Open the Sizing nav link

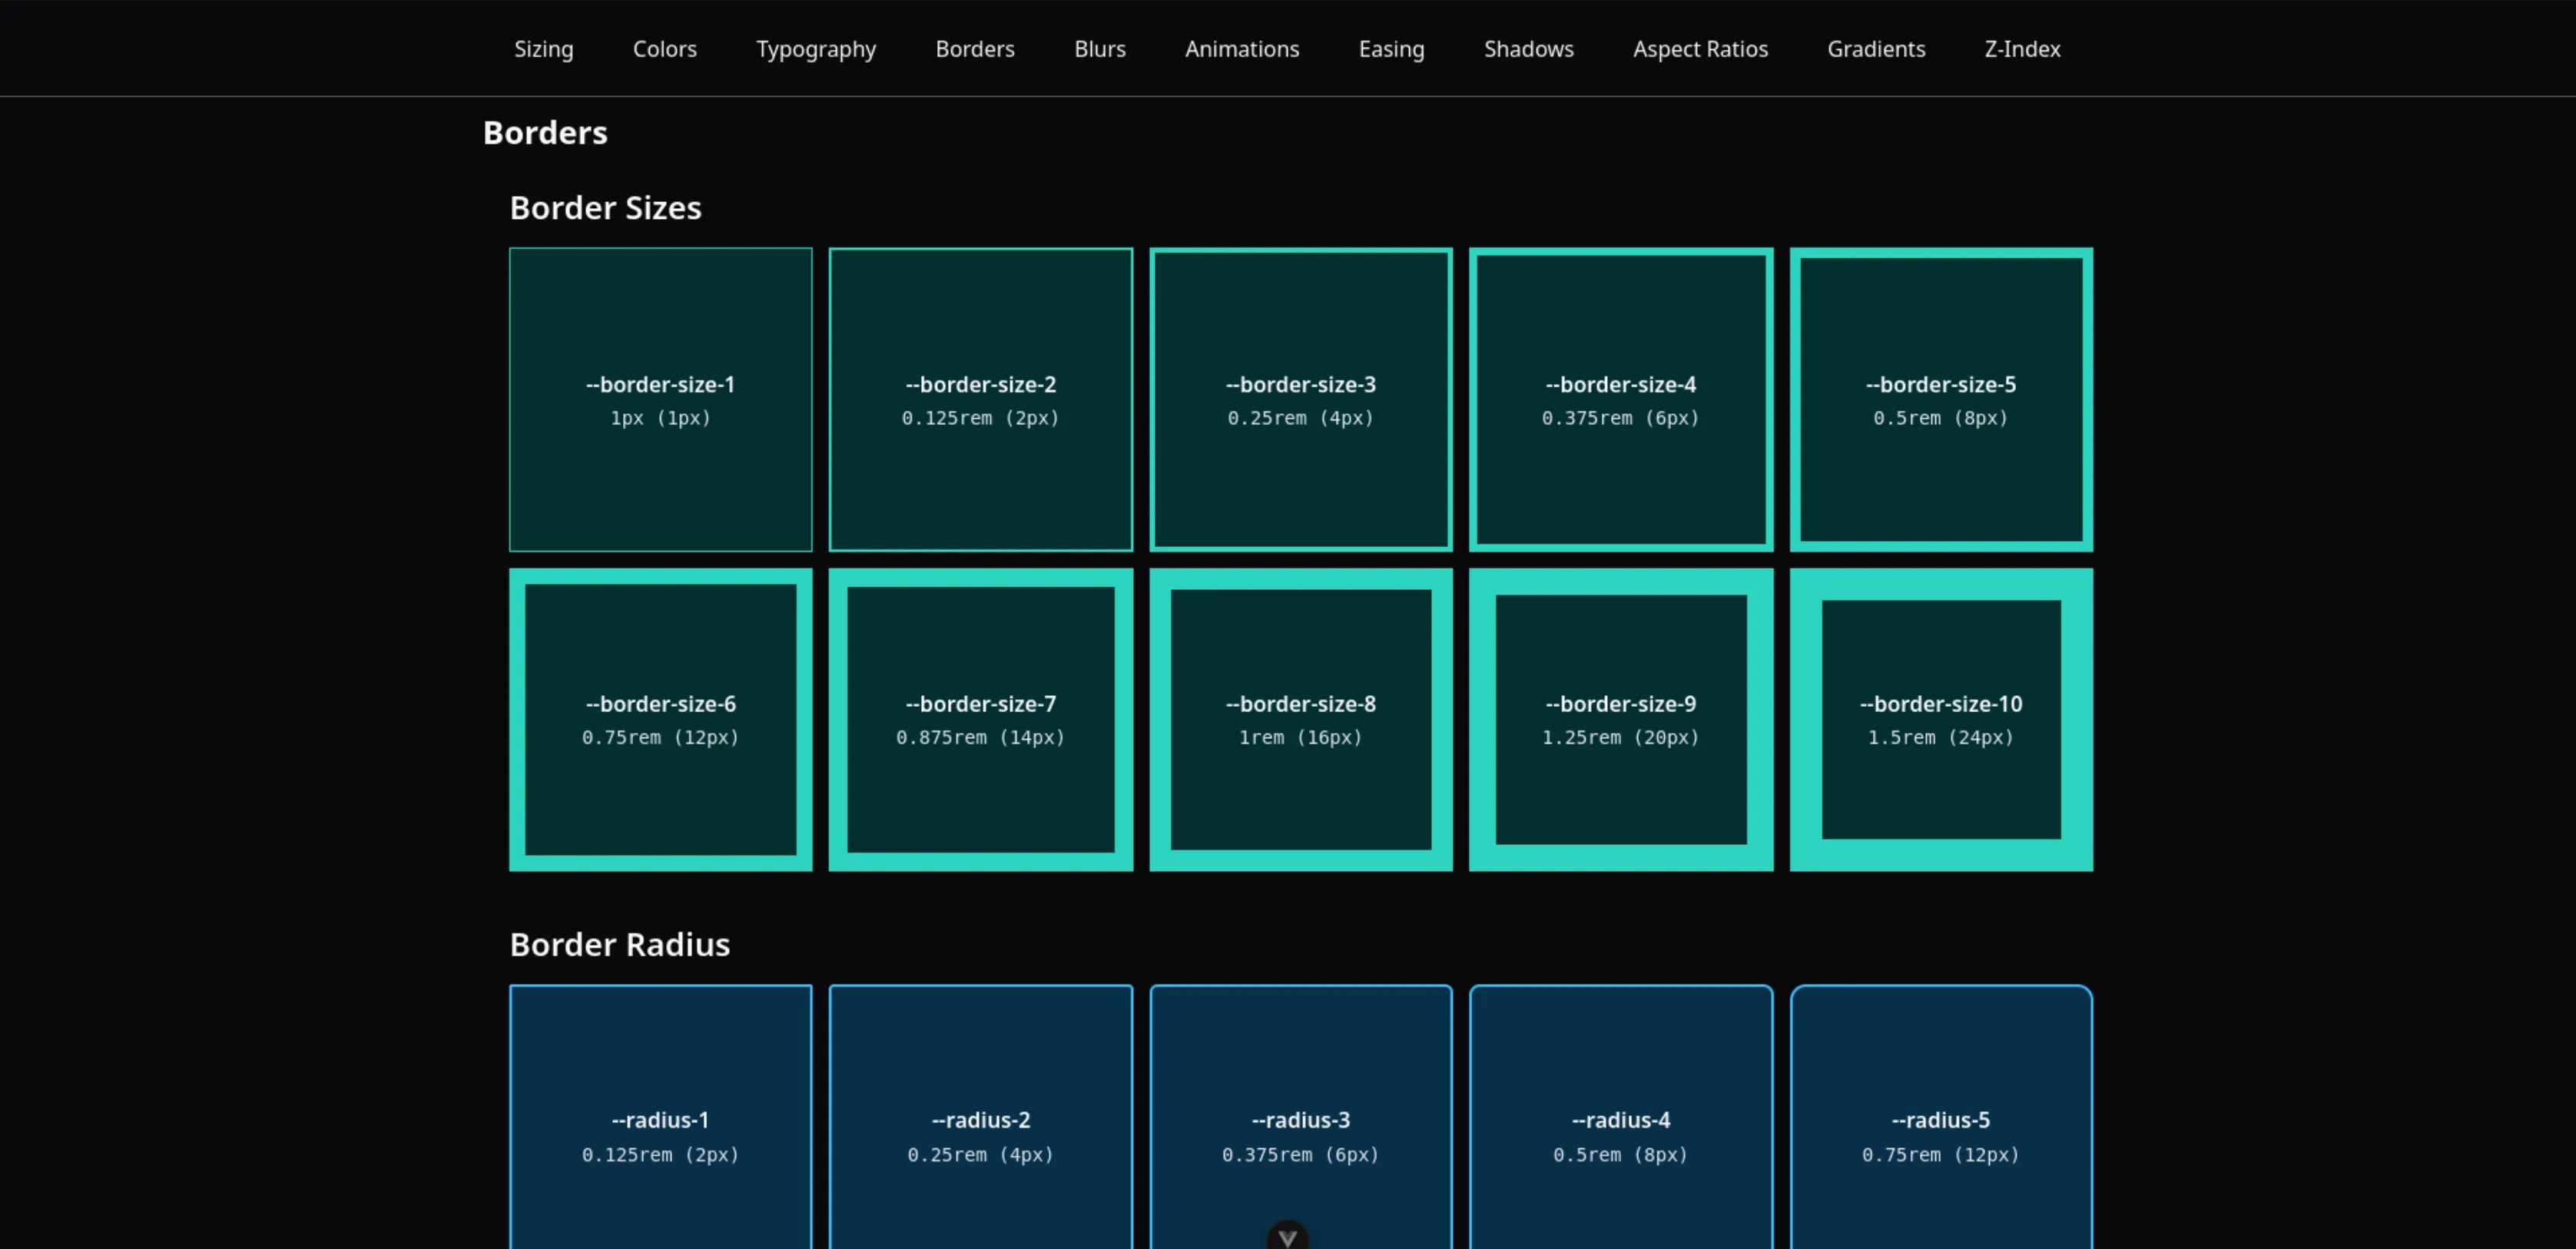543,49
